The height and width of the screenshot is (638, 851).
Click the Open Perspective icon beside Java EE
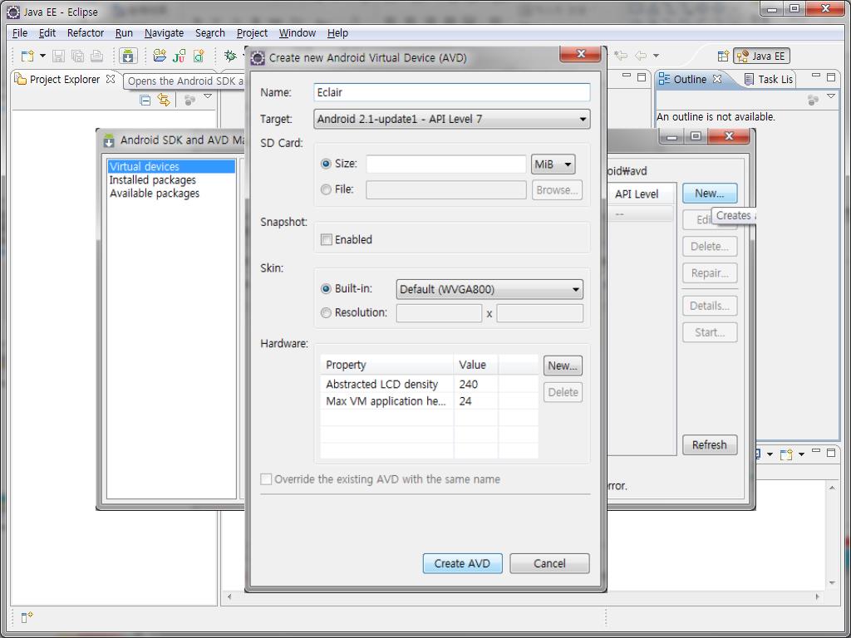tap(723, 56)
